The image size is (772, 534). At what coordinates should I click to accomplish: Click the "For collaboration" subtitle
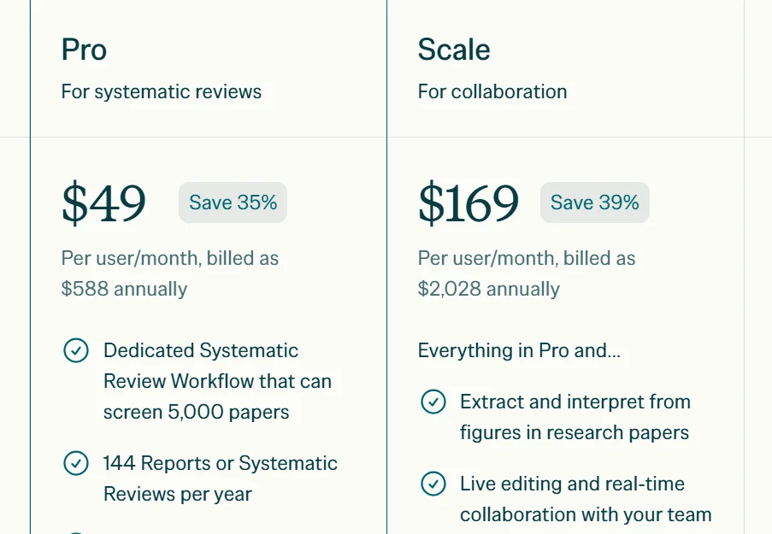click(492, 91)
